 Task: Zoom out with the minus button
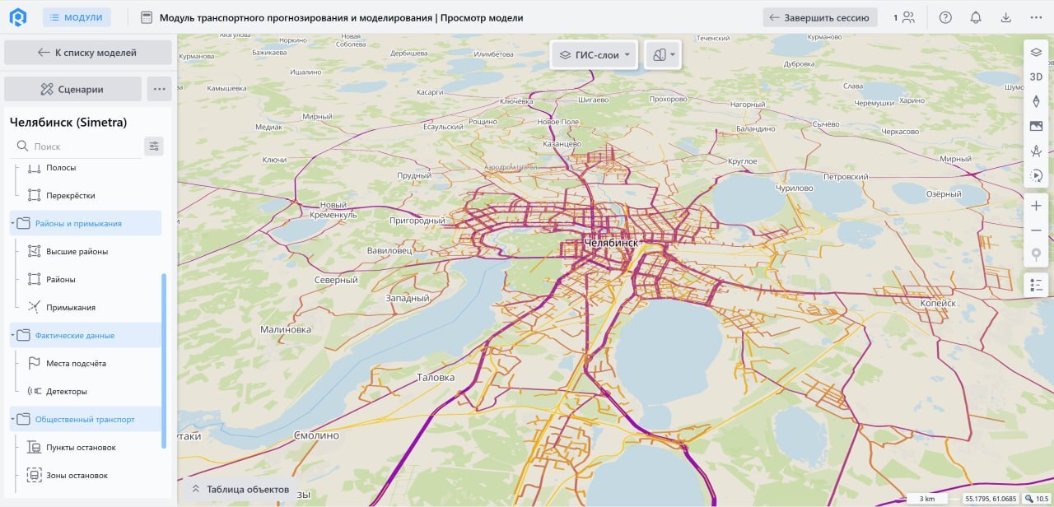pyautogui.click(x=1036, y=230)
